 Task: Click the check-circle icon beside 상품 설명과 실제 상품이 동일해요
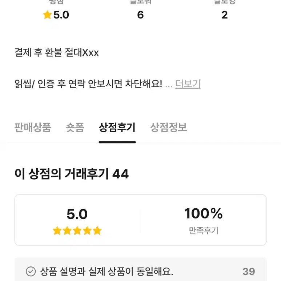coord(31,271)
